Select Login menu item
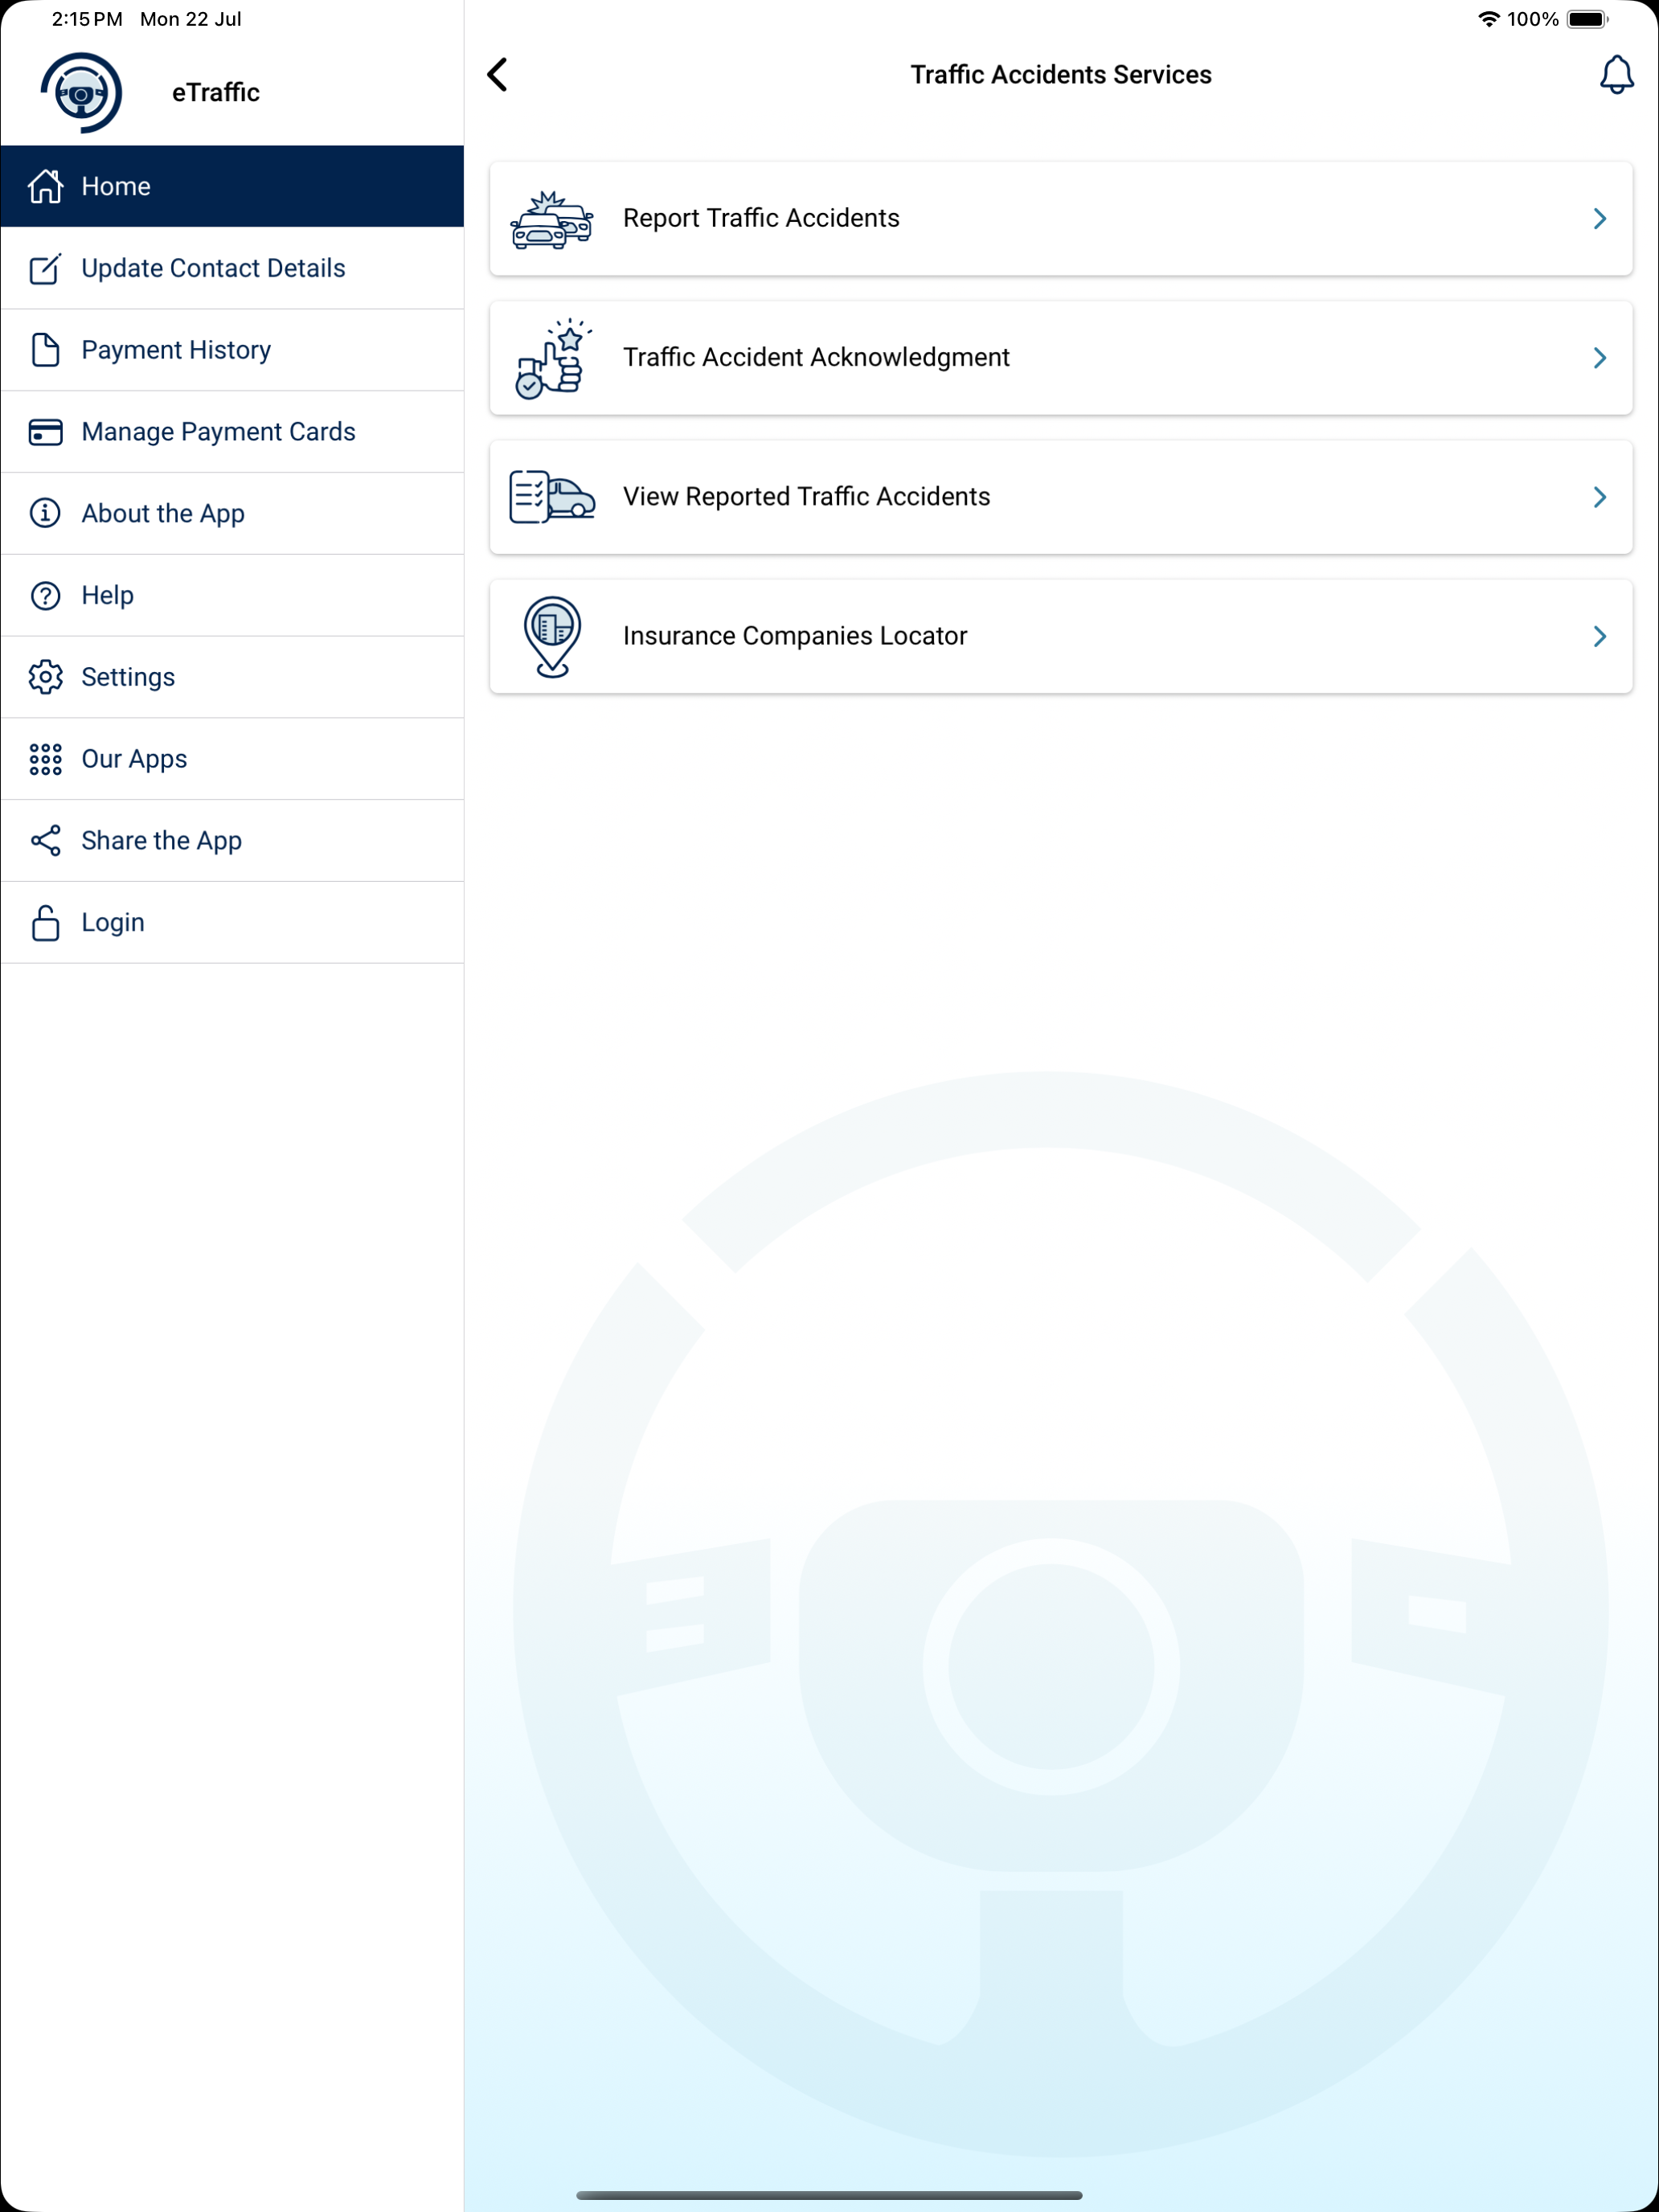This screenshot has width=1659, height=2212. [x=232, y=923]
